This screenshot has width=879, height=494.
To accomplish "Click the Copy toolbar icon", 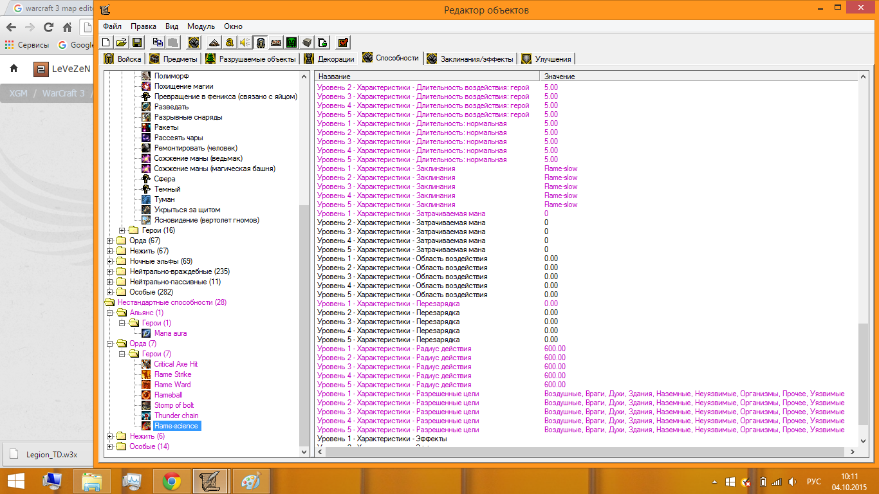I will (x=158, y=42).
